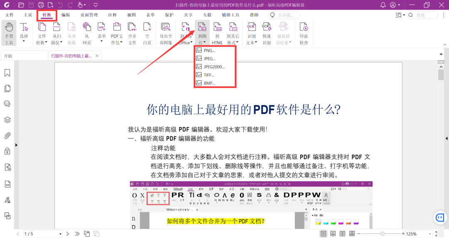Choose PNG... from image menu

[x=215, y=50]
